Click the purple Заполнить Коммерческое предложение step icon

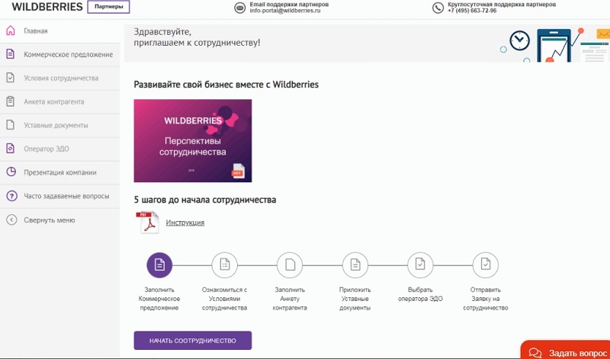point(159,265)
